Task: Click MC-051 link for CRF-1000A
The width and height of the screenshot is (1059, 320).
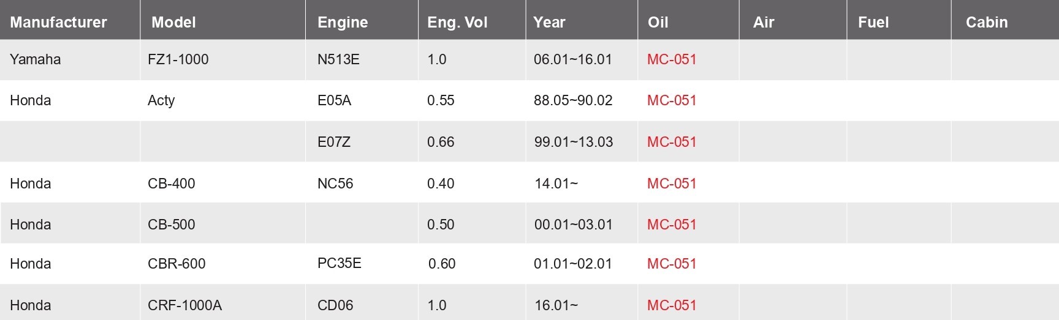Action: point(672,305)
